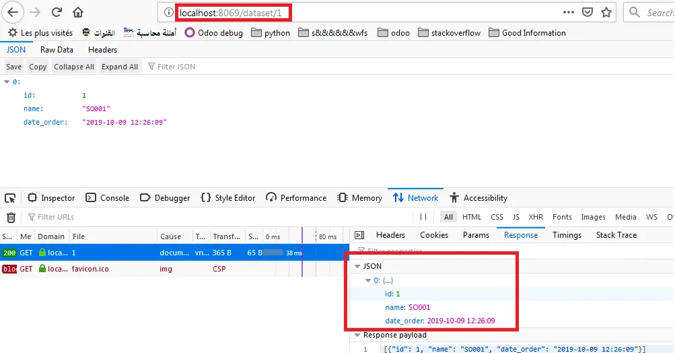
Task: Select the name value "SO001" in viewer
Action: (x=96, y=108)
